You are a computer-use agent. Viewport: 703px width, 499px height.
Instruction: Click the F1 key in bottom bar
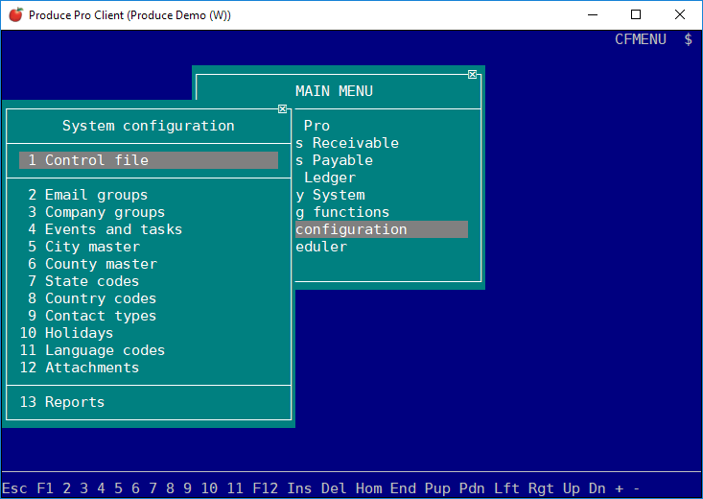tap(45, 488)
